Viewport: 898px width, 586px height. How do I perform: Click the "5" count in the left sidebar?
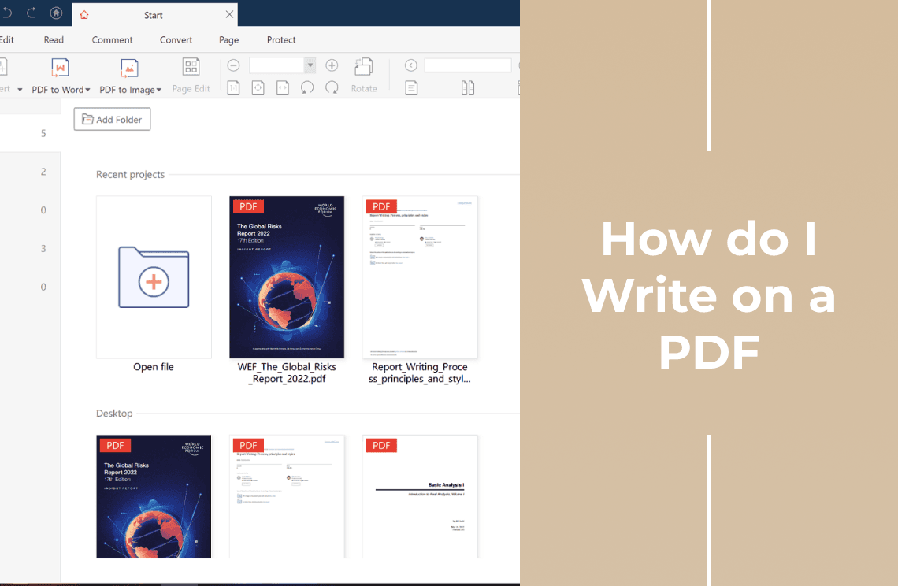43,133
